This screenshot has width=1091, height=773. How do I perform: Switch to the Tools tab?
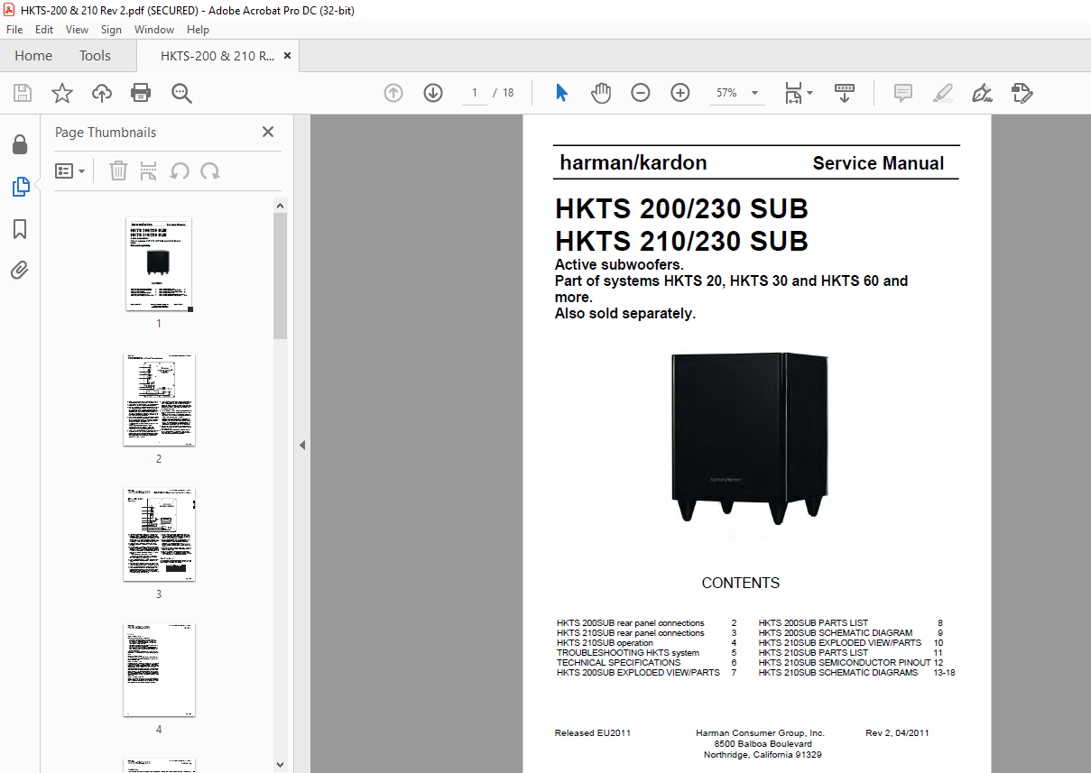tap(95, 56)
